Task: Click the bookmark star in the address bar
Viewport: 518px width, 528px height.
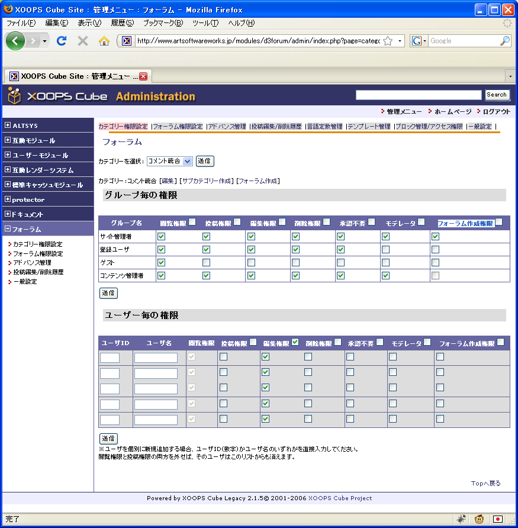Action: pyautogui.click(x=388, y=41)
